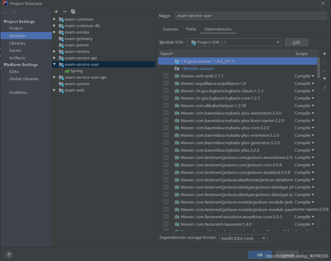Open the dependencies storage format dropdown

click(x=243, y=238)
